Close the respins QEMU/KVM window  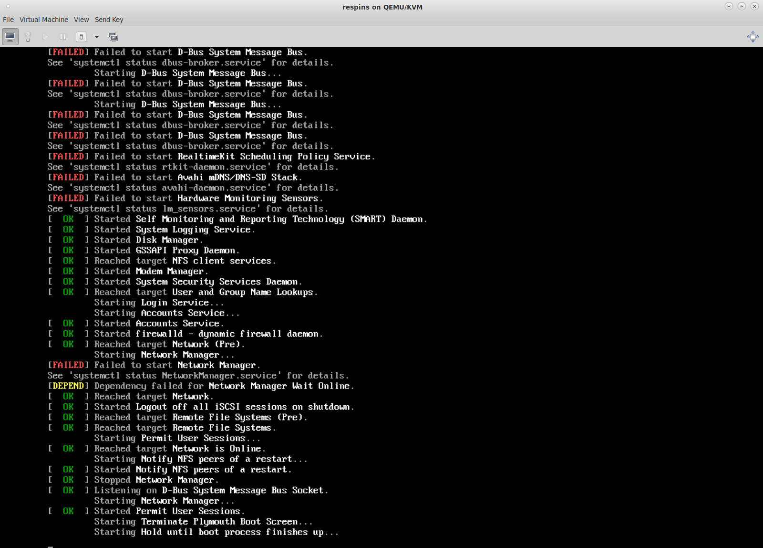pyautogui.click(x=754, y=6)
